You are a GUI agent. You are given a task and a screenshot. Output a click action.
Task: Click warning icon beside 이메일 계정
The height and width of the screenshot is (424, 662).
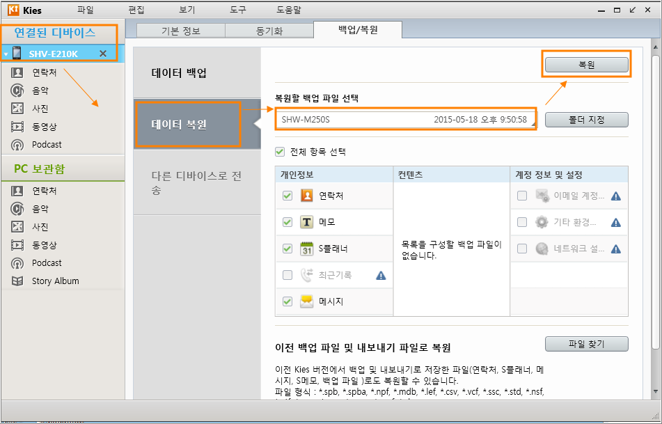(x=616, y=196)
